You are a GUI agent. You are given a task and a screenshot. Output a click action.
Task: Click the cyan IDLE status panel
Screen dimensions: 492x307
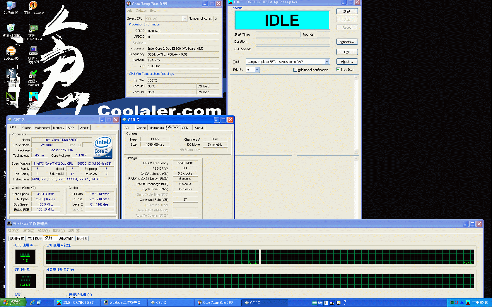(x=282, y=20)
